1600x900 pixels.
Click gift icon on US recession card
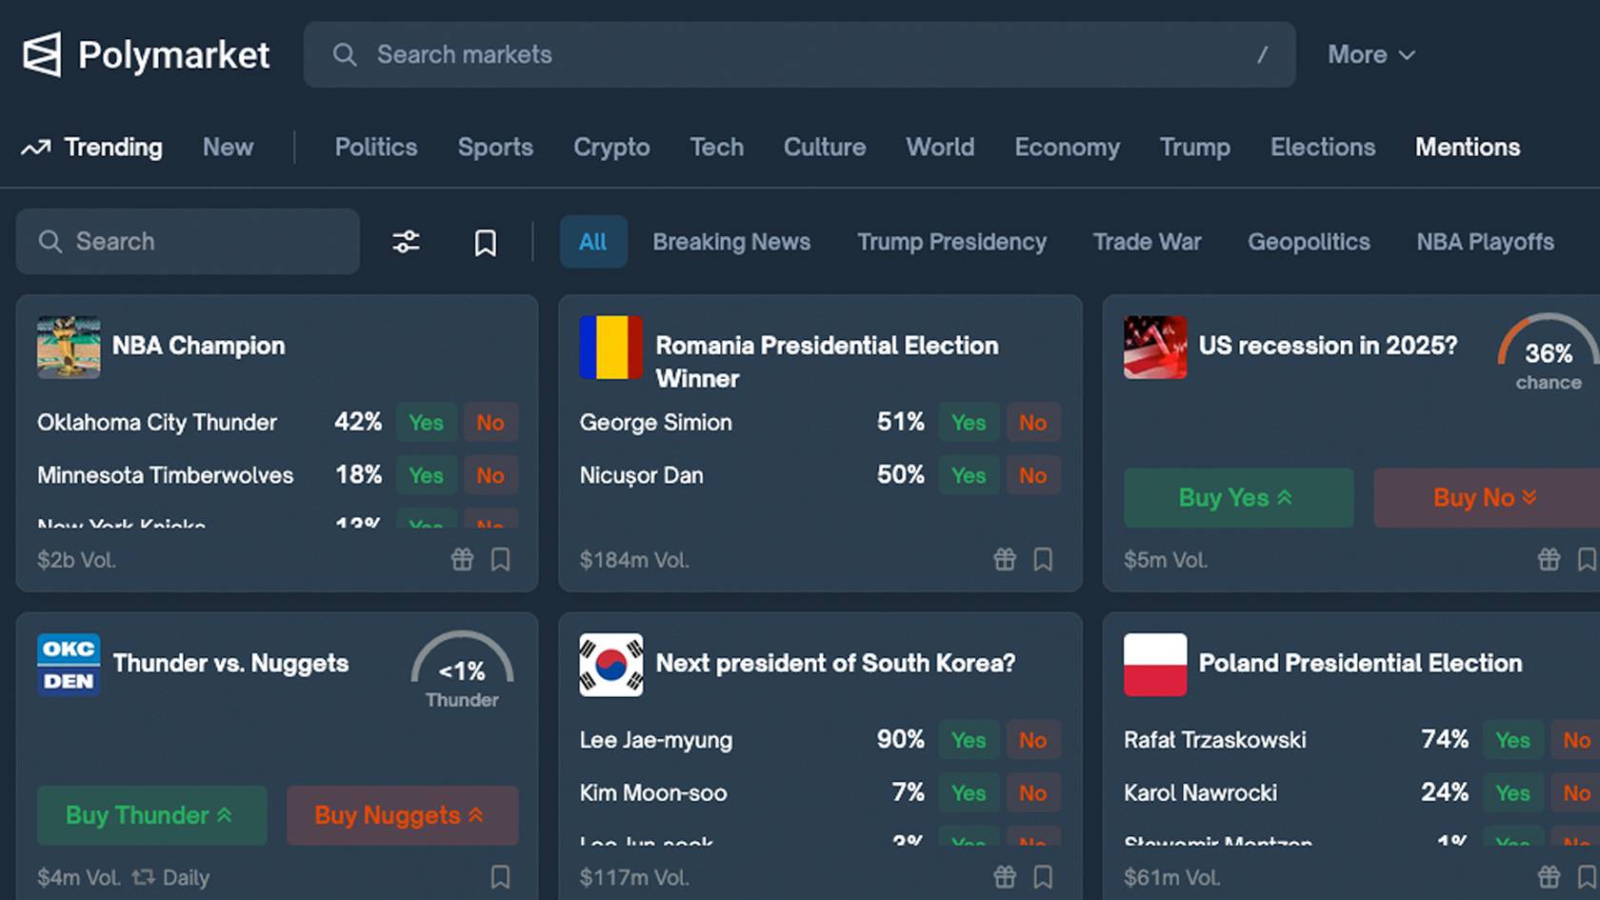point(1550,559)
